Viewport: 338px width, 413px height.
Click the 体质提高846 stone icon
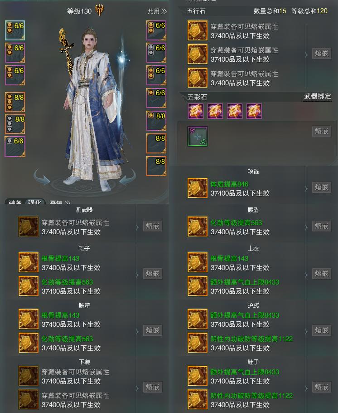point(197,188)
